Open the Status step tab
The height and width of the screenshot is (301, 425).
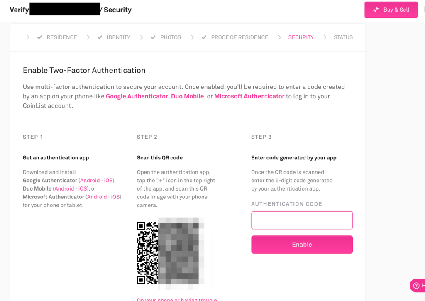pyautogui.click(x=343, y=37)
